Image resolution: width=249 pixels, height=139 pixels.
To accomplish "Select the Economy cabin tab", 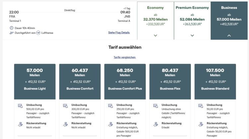I will tap(155, 21).
